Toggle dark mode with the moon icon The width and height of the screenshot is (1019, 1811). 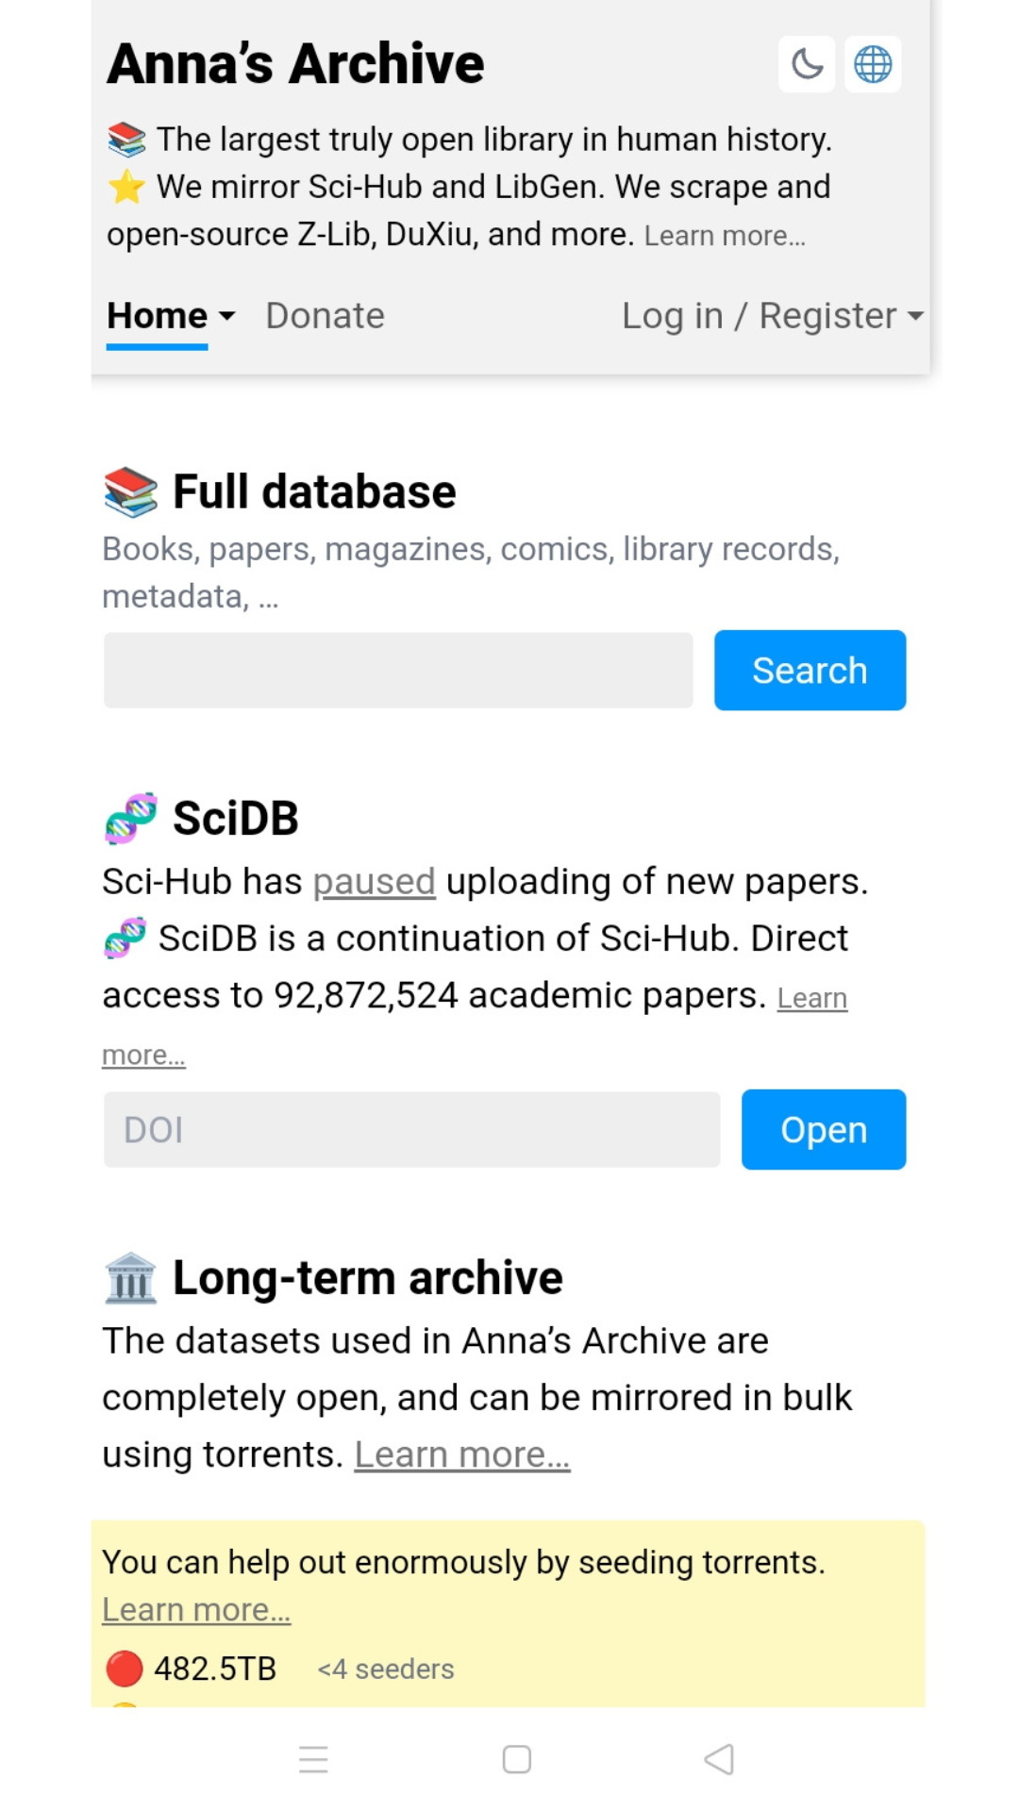[x=807, y=63]
